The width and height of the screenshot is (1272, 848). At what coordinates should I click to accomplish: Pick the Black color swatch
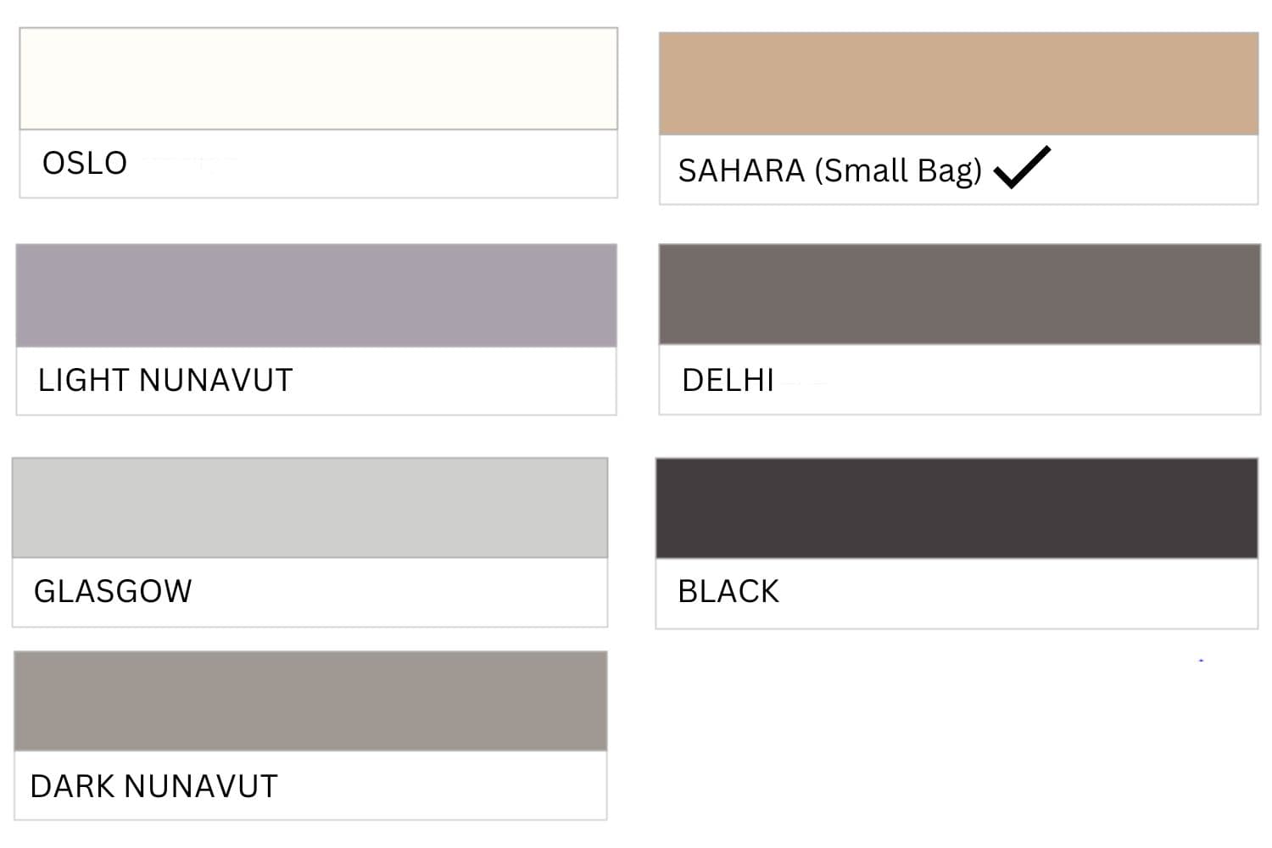(x=957, y=508)
